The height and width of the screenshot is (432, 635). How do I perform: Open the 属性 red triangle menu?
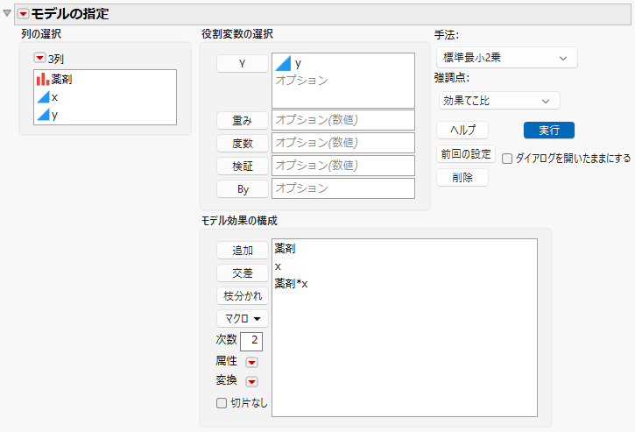click(251, 362)
